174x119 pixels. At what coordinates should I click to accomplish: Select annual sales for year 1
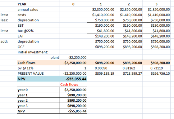tap(103, 10)
